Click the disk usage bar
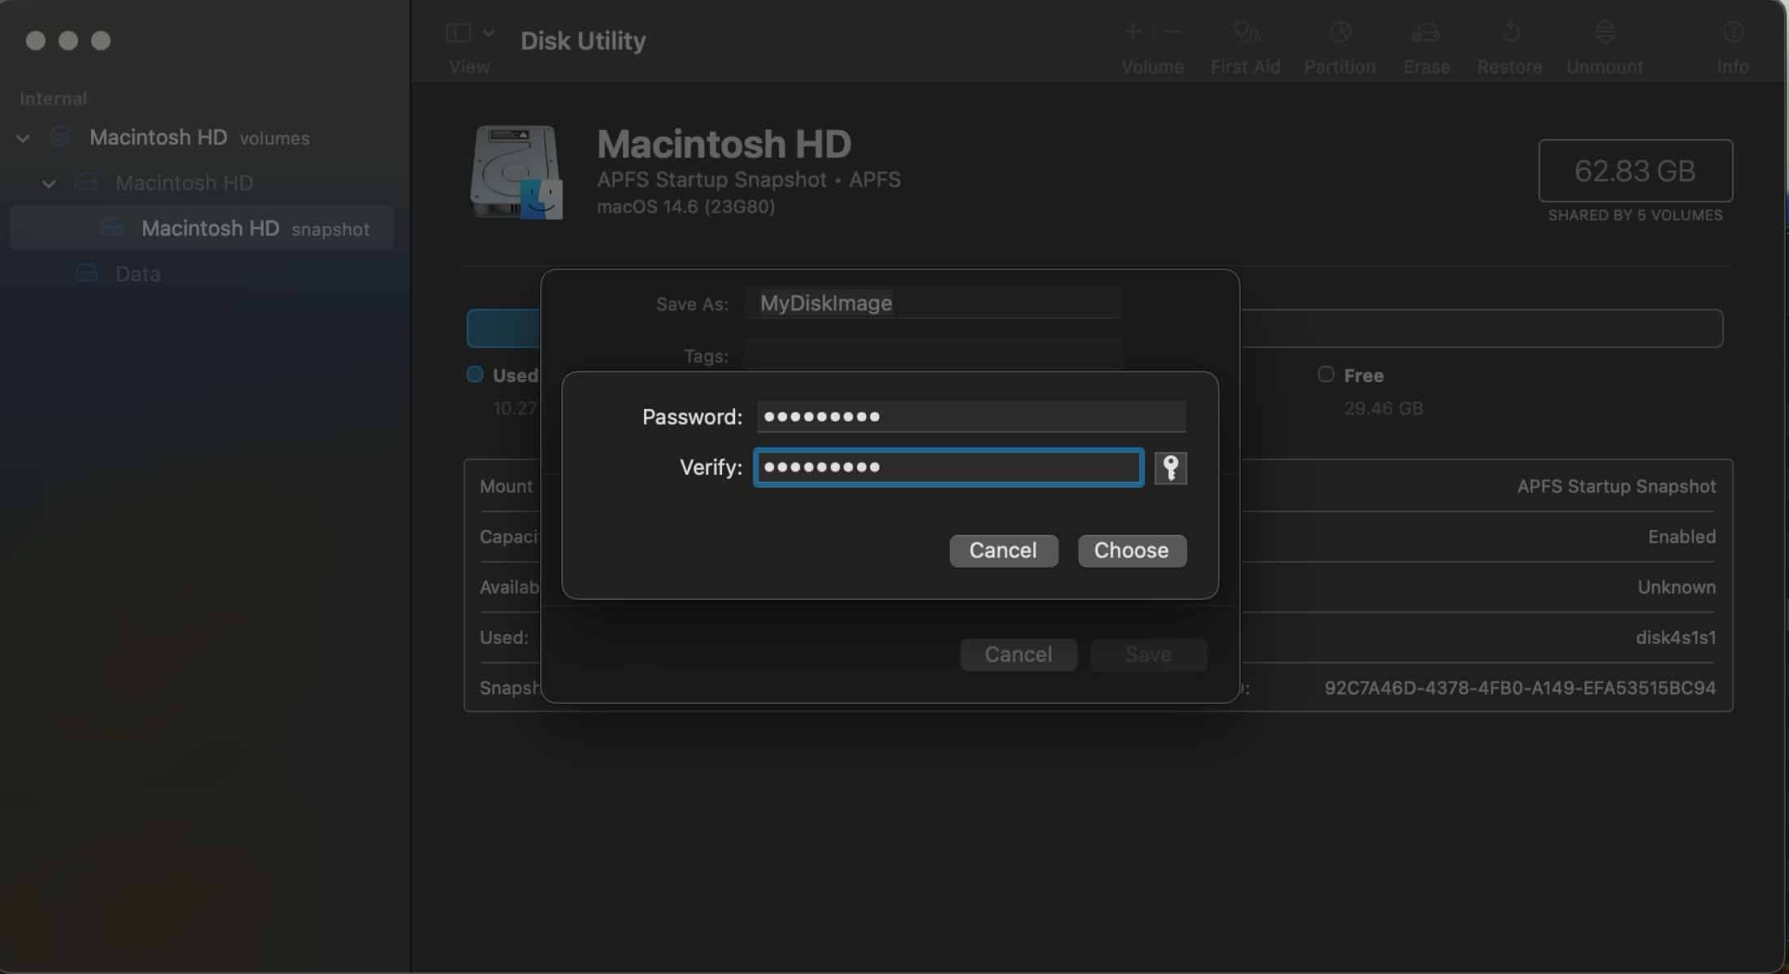 pyautogui.click(x=1095, y=328)
